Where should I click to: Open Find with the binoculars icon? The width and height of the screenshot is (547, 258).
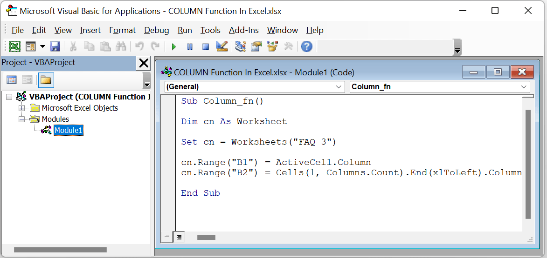coord(121,46)
